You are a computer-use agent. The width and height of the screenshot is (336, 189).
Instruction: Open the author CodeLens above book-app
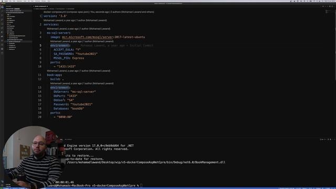(x=78, y=71)
